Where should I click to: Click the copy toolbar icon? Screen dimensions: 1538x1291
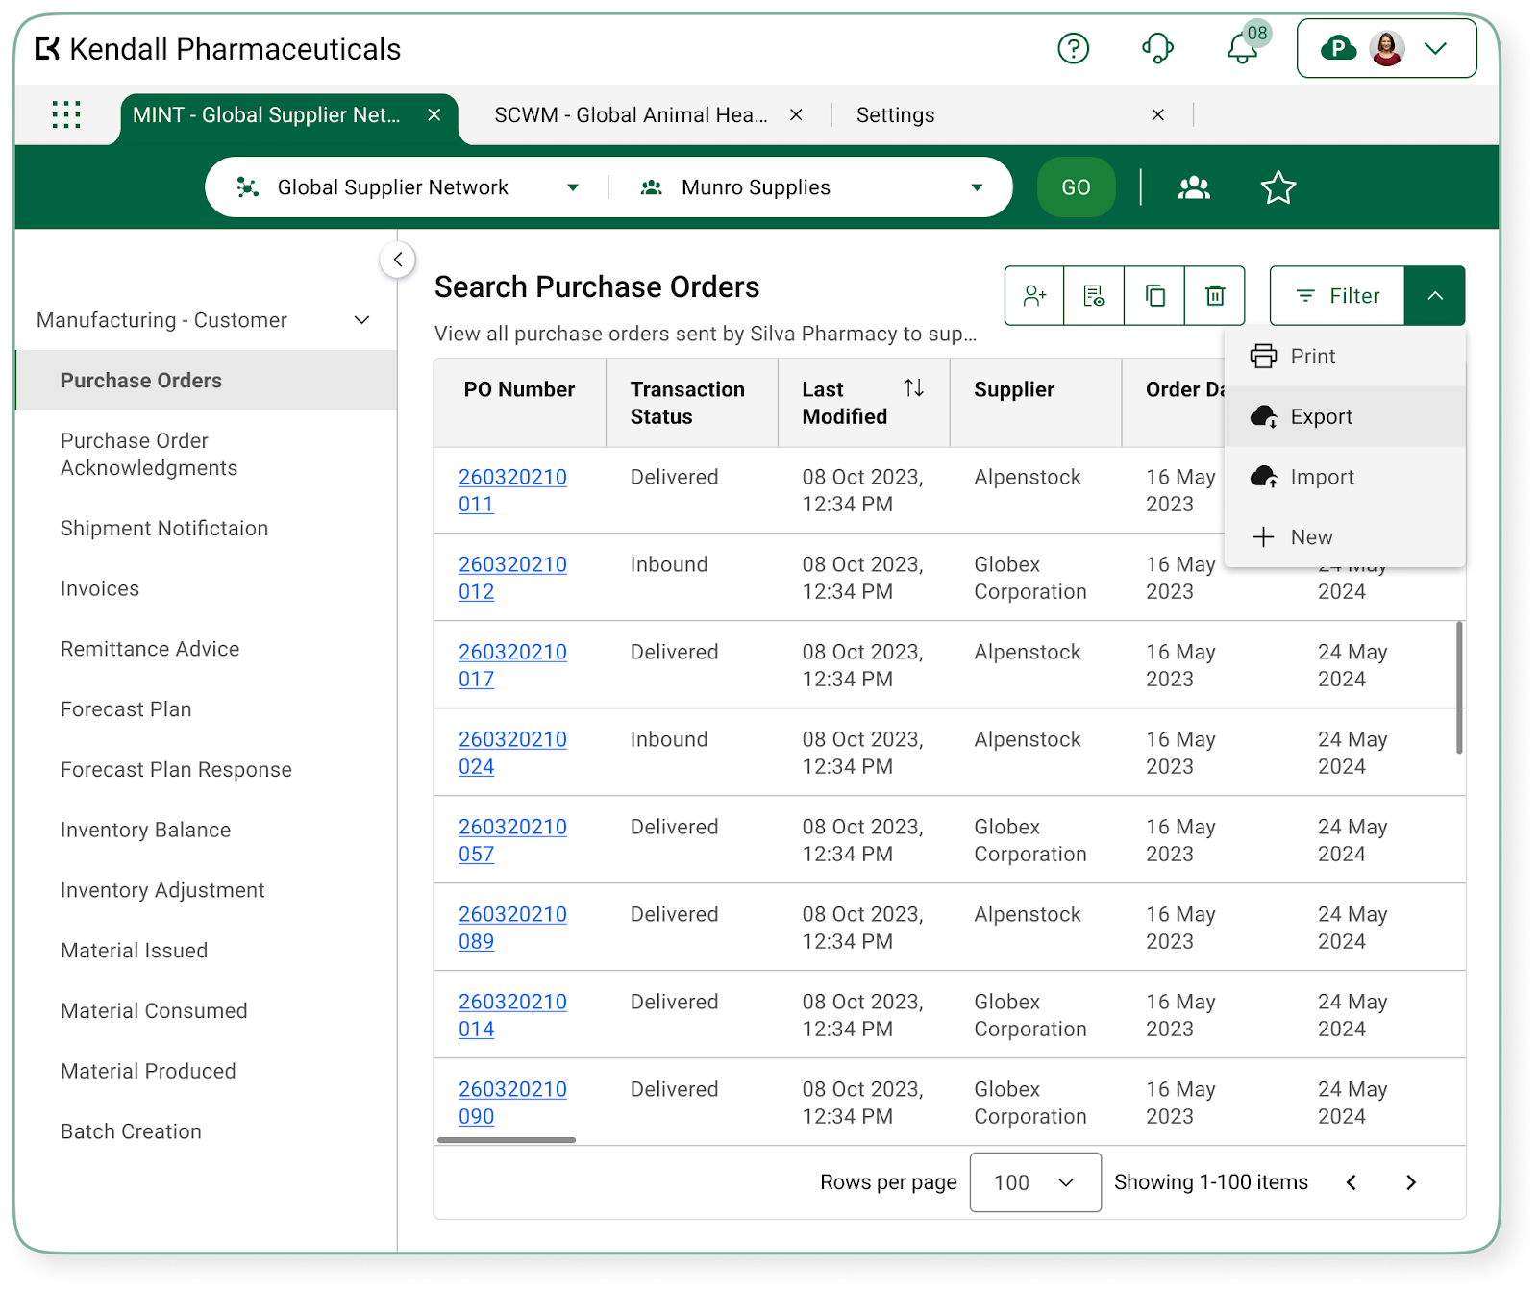1154,296
